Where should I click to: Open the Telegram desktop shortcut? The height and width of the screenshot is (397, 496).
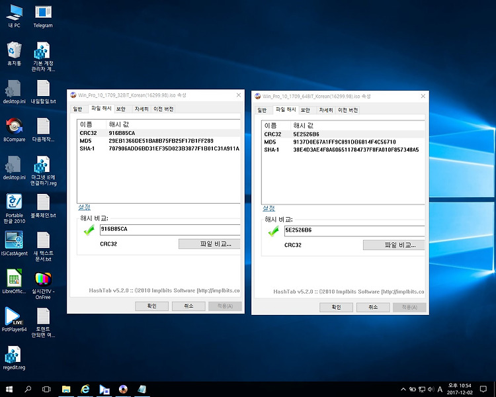pyautogui.click(x=43, y=17)
